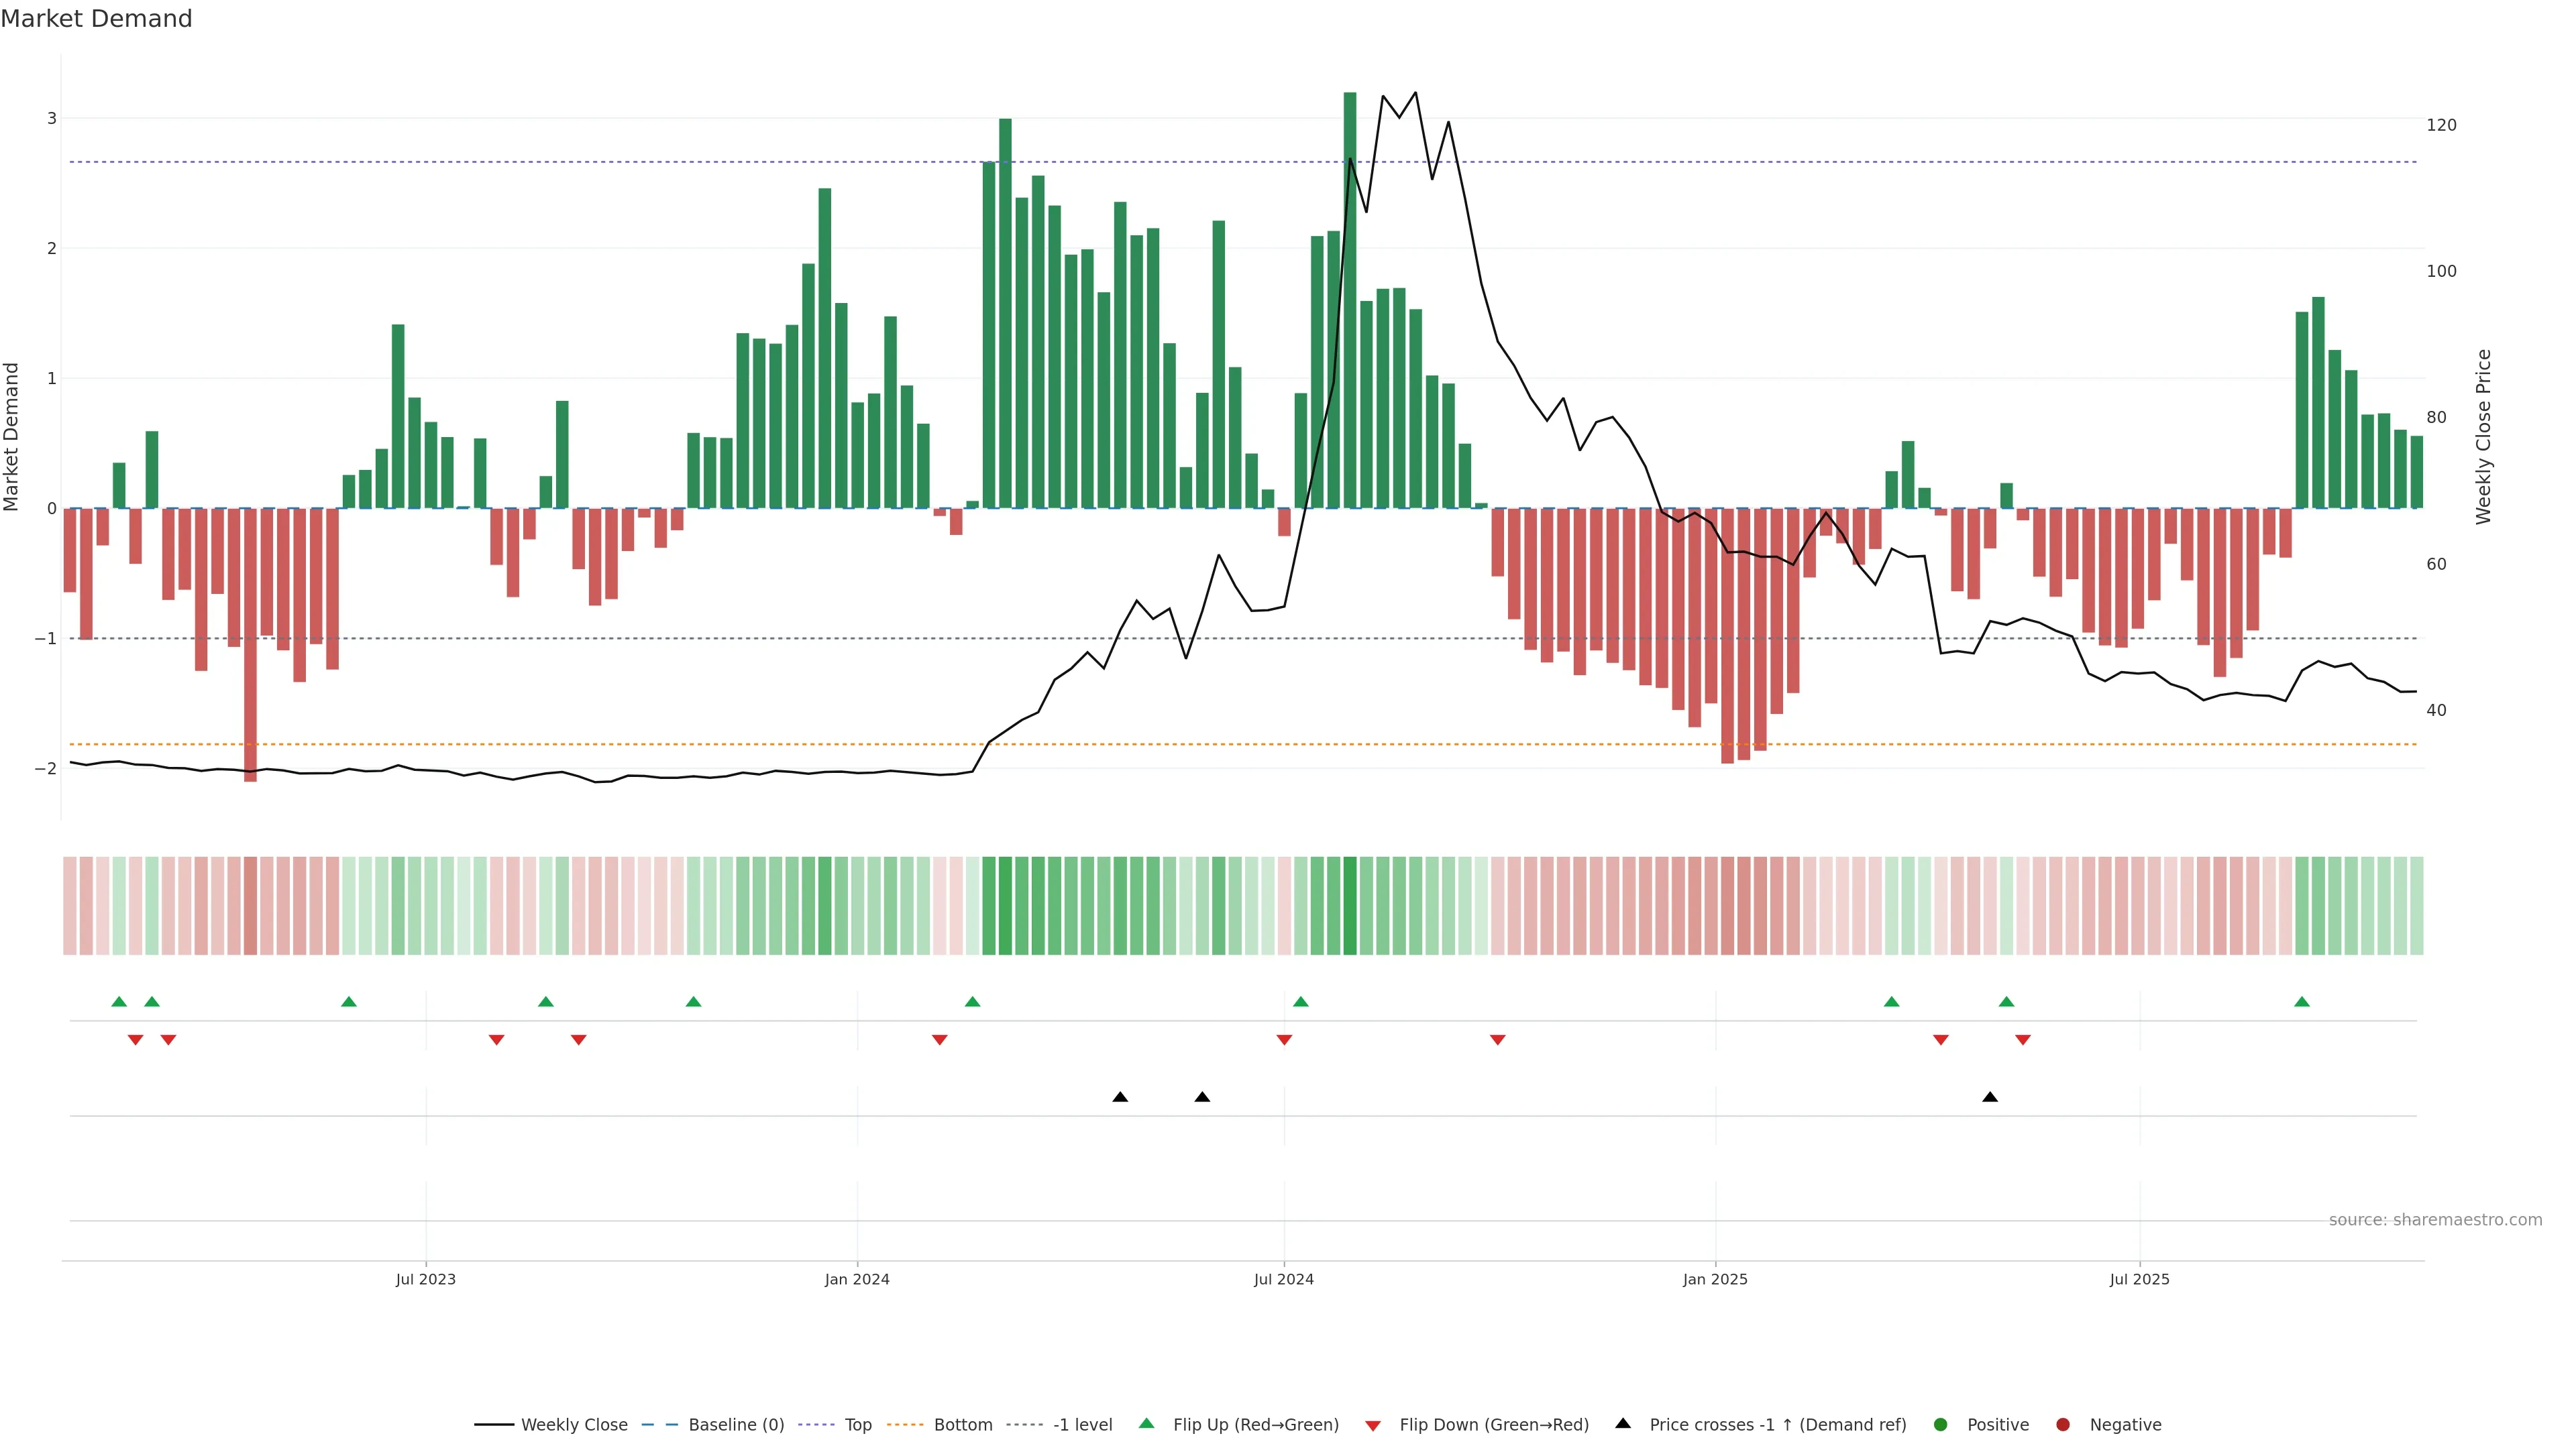Click the Jan 2025 axis label
Viewport: 2576px width, 1448px height.
[x=1715, y=1279]
